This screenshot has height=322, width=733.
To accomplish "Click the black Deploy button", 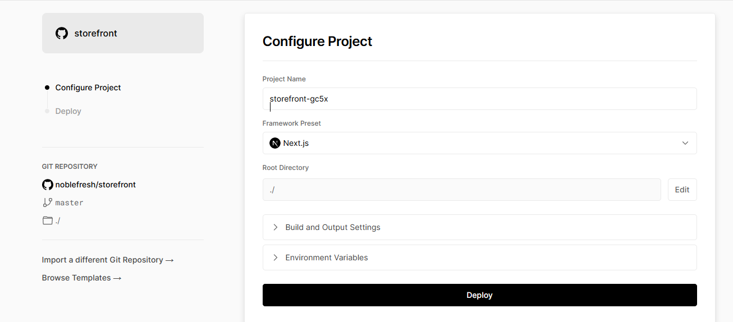I will 480,295.
